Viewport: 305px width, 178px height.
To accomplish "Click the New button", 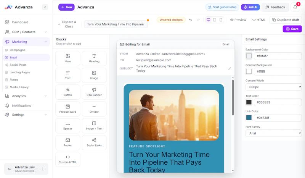I will point(66,7).
